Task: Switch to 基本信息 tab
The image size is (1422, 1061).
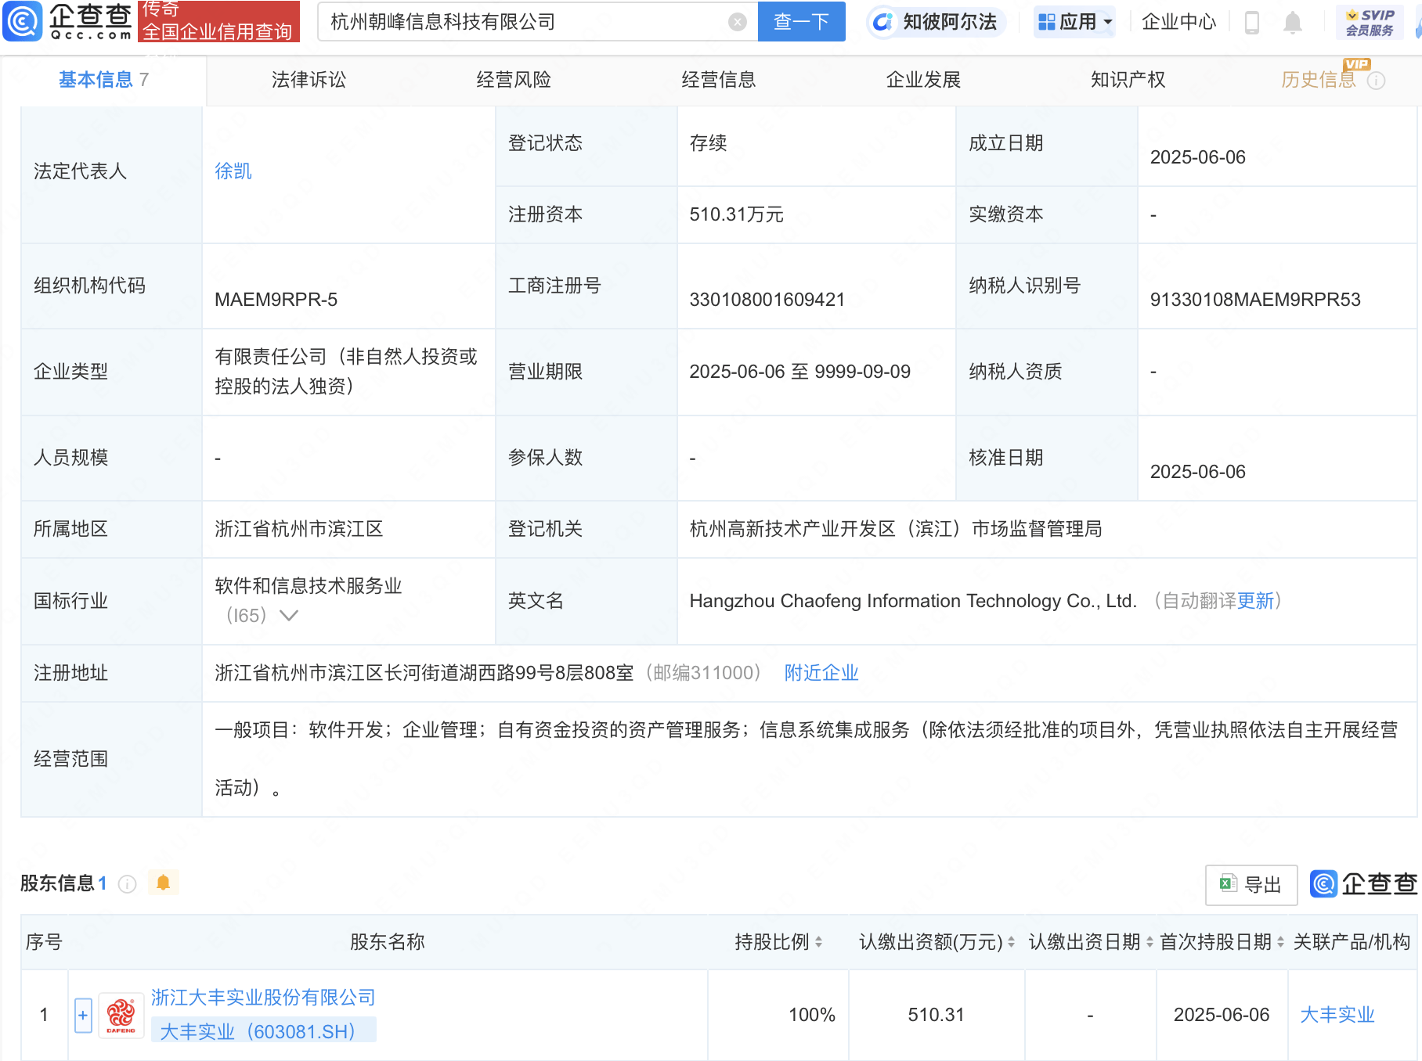Action: click(103, 80)
